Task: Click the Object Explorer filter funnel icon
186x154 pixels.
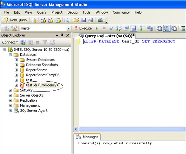Action: point(45,42)
